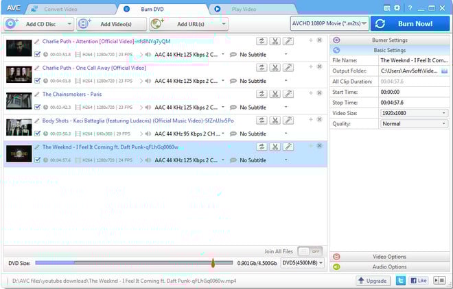
Task: Edit the File Name field value
Action: pyautogui.click(x=414, y=60)
